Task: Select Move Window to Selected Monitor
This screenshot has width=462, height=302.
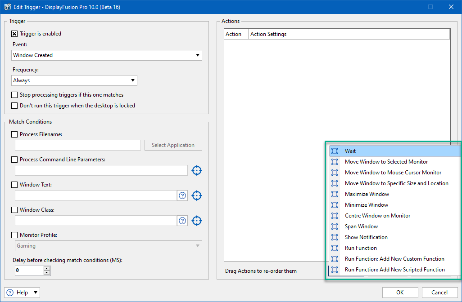Action: (395, 162)
